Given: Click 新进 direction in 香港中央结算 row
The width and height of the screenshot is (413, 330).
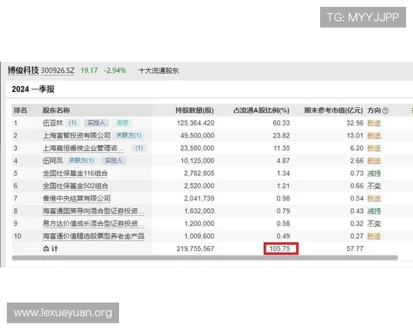Looking at the screenshot, I should (x=374, y=199).
